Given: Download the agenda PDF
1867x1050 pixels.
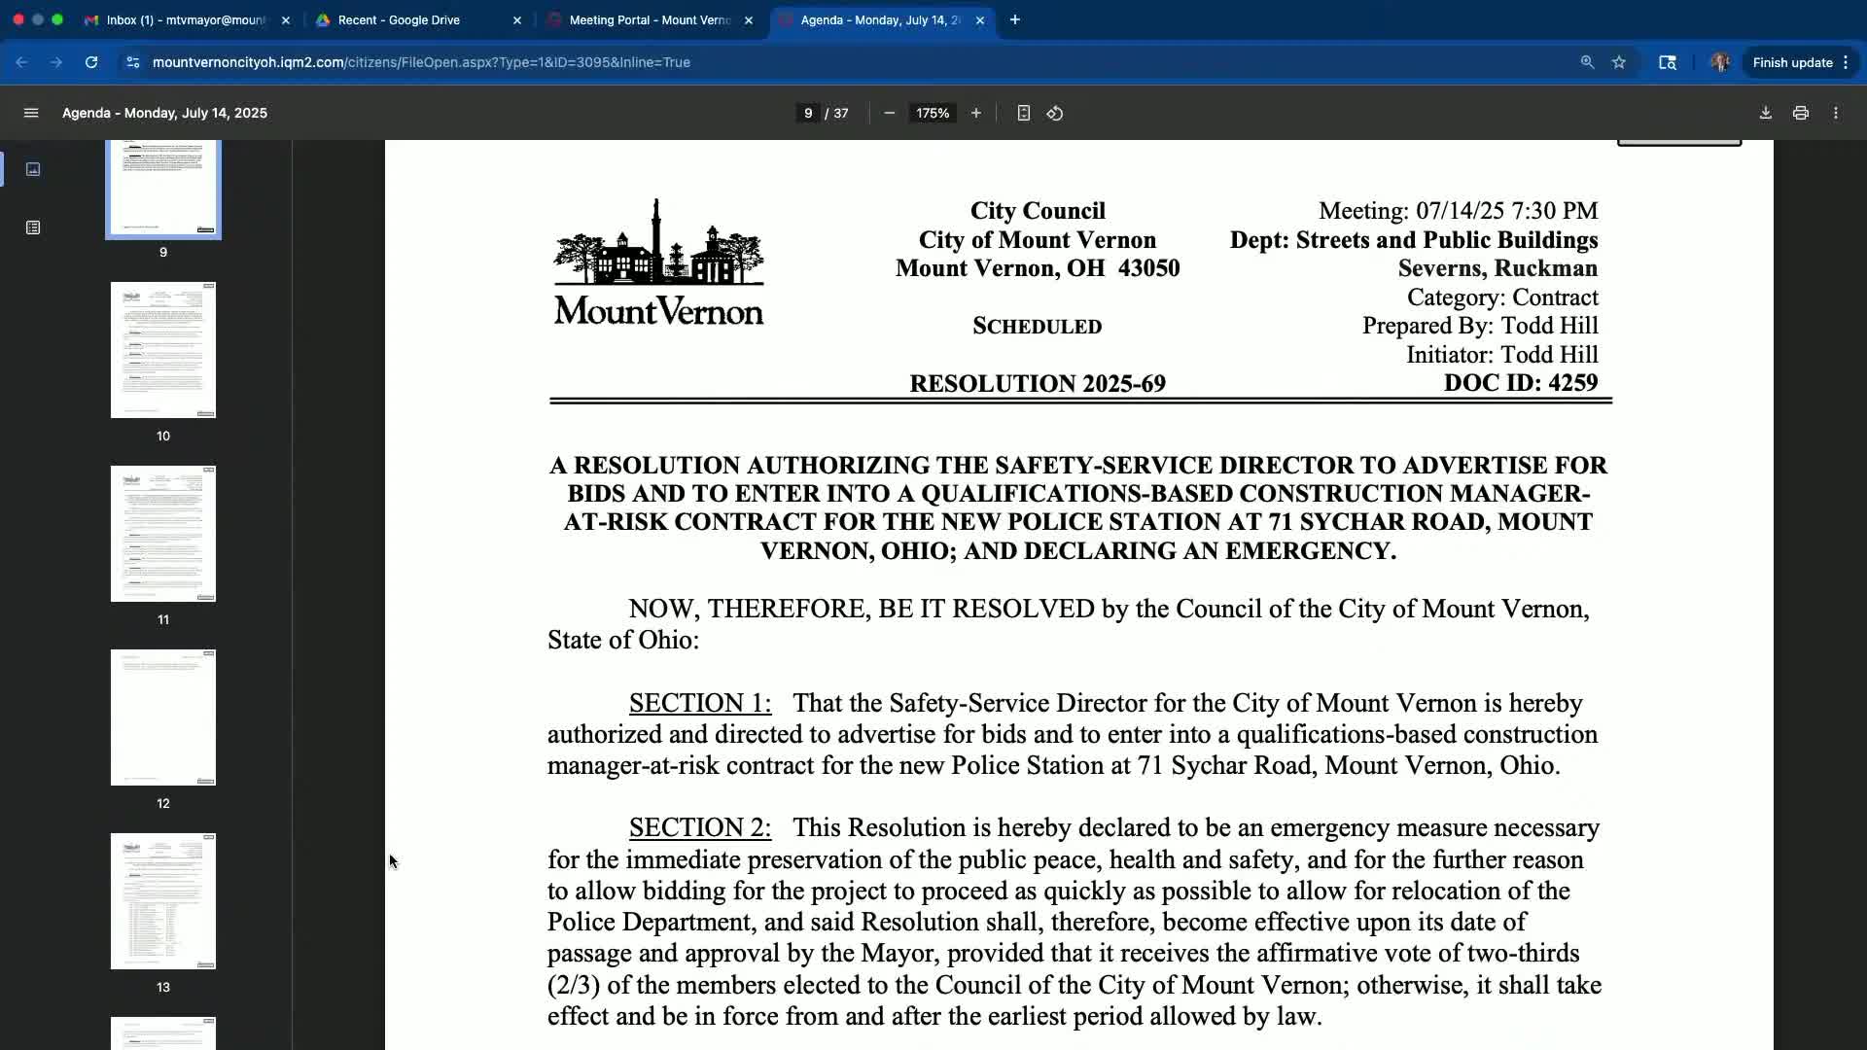Looking at the screenshot, I should [1766, 113].
